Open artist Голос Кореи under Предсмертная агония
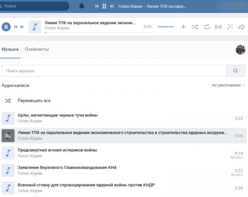Viewport: 248px width, 197px height. 30,156
